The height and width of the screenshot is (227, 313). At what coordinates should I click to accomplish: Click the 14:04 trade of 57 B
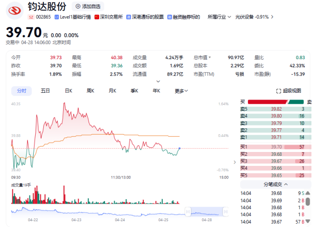(273, 222)
